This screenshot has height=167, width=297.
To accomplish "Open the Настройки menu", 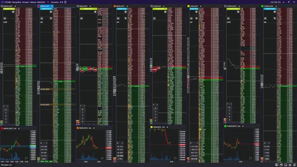I will [17, 2].
